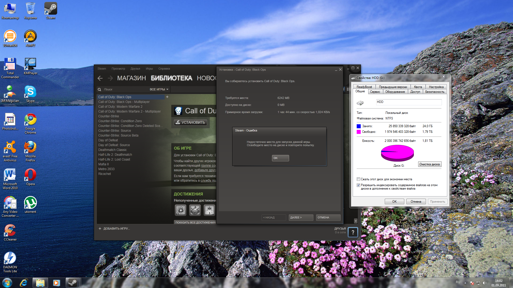The height and width of the screenshot is (288, 513).
Task: Click OK in HDD properties window
Action: (x=394, y=202)
